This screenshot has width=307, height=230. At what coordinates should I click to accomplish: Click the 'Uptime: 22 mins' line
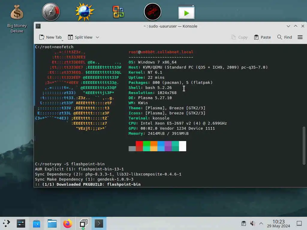146,78
